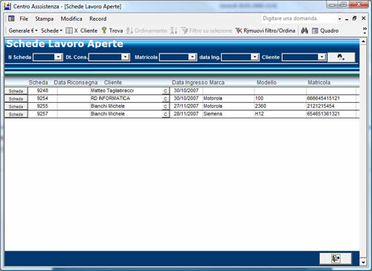Image resolution: width=372 pixels, height=271 pixels.
Task: Click the descending sort icon in the toolbar
Action: (173, 31)
